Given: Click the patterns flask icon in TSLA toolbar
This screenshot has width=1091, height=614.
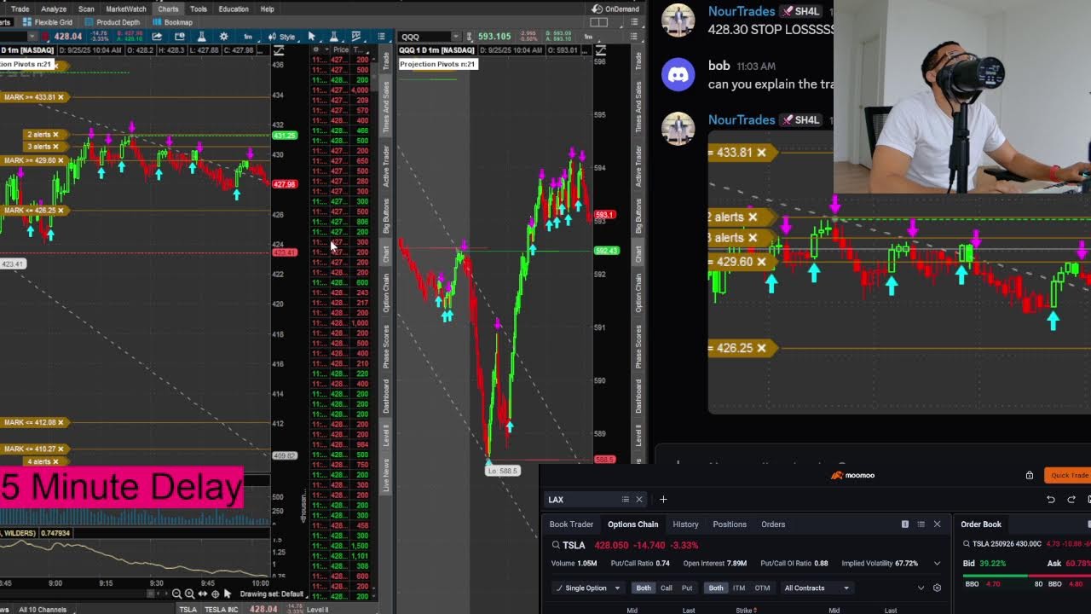Looking at the screenshot, I should tap(333, 37).
